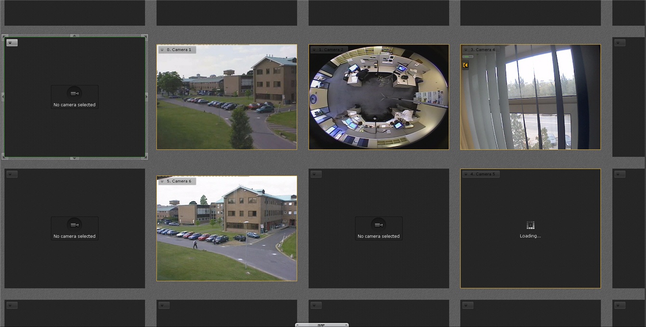Open dropdown of empty cell below Camera 6
This screenshot has height=327, width=646.
pos(164,305)
